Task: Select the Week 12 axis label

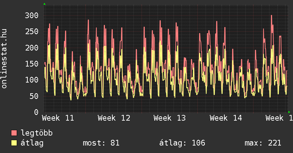Action: coord(114,118)
